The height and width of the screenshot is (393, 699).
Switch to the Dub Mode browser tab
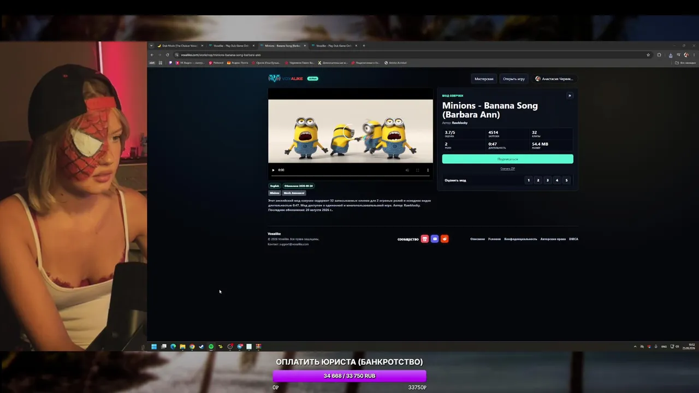[180, 46]
